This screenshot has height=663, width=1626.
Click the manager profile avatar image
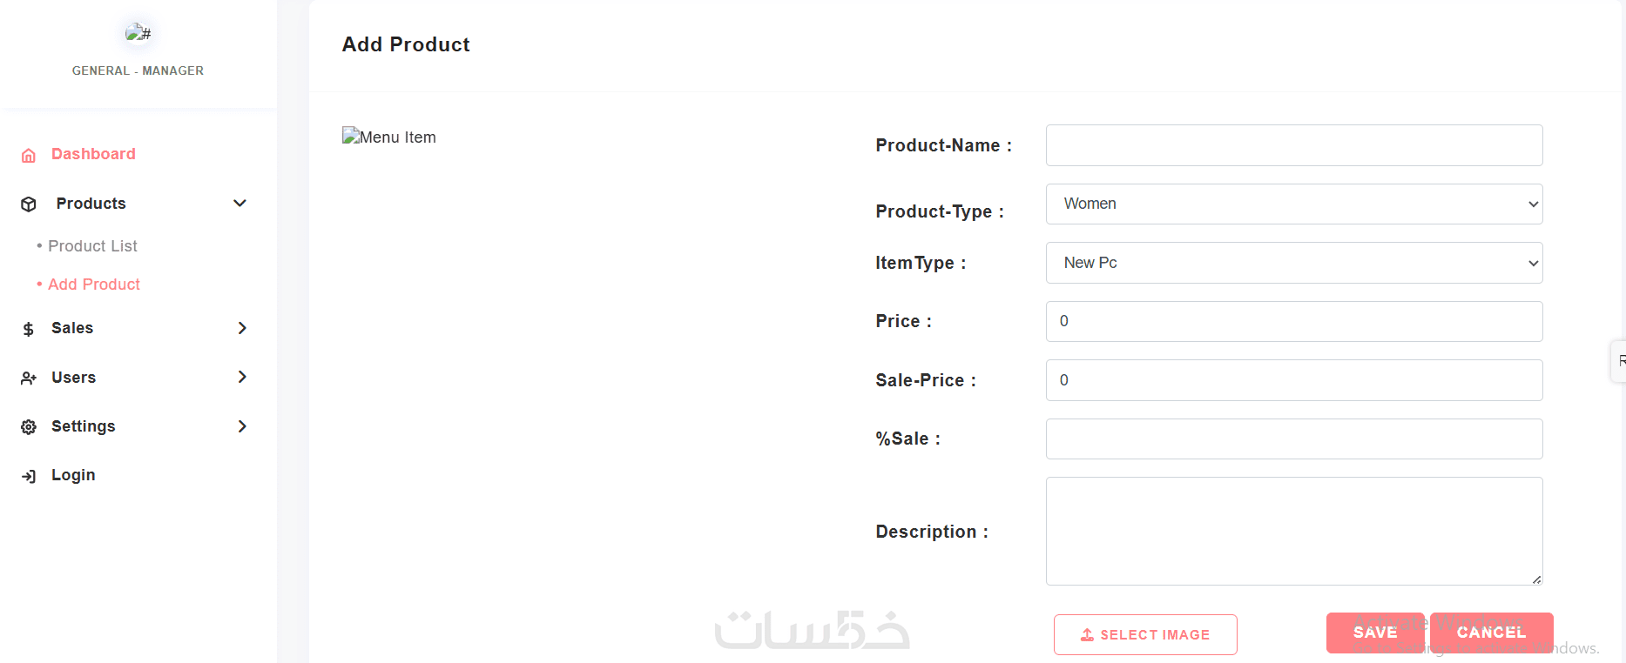138,34
